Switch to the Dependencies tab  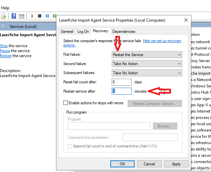(x=124, y=32)
